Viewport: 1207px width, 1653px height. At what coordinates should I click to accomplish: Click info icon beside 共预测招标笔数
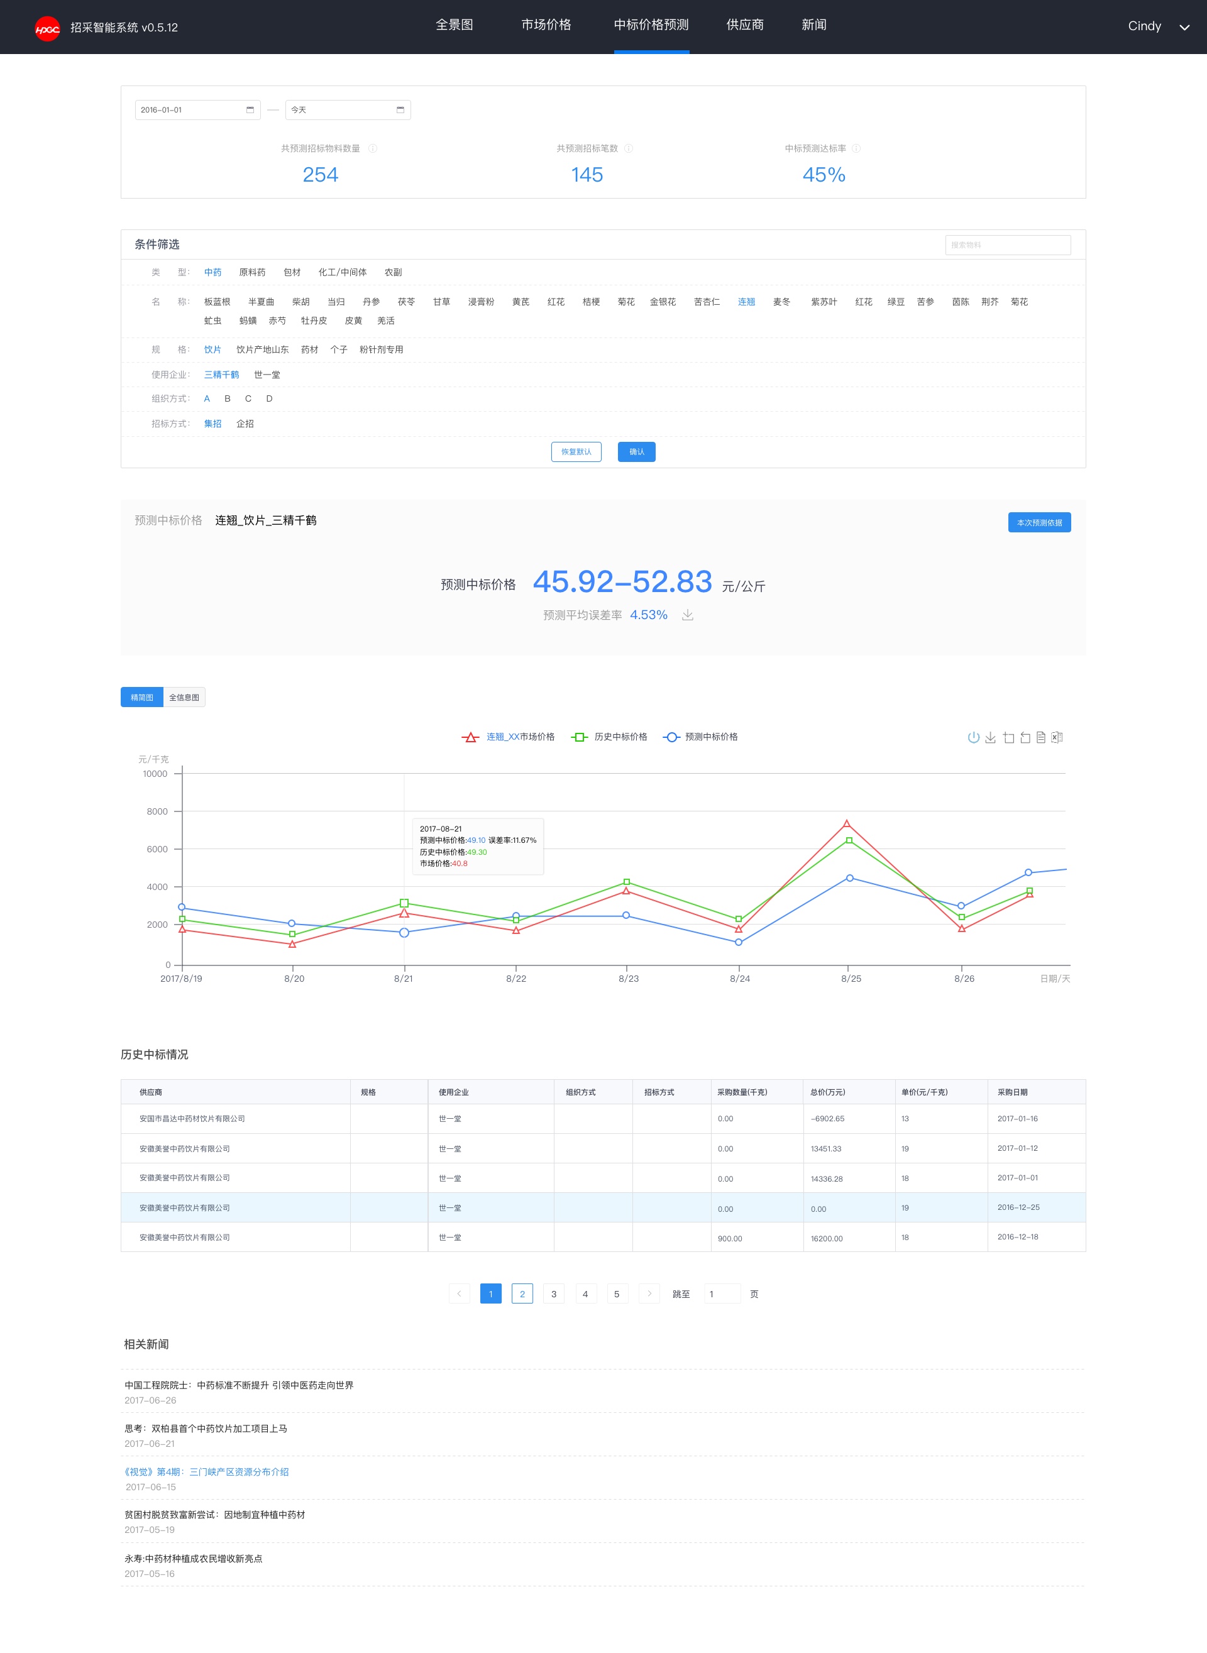(x=629, y=148)
